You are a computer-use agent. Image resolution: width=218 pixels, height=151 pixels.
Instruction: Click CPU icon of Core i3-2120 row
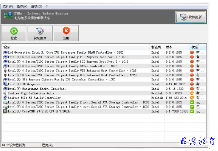(x=5, y=111)
